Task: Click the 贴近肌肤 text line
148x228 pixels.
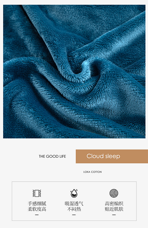Action: (x=114, y=209)
